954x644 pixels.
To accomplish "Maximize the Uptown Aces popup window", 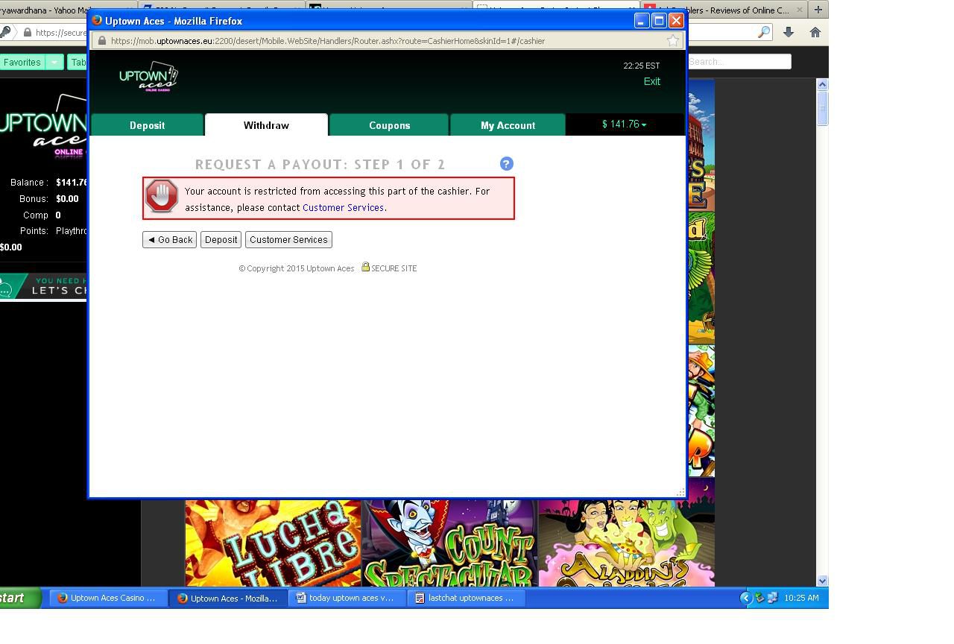I will click(659, 21).
